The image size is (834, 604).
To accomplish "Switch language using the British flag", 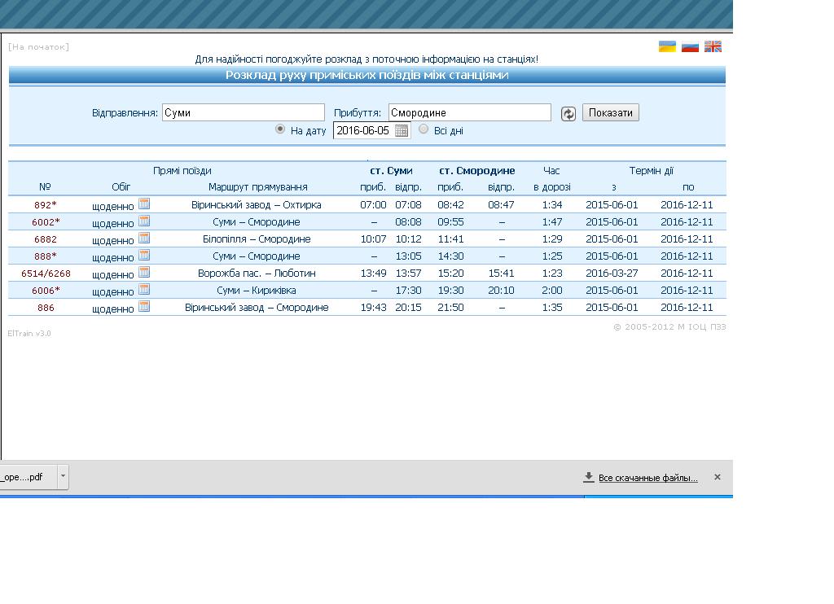I will tap(713, 46).
